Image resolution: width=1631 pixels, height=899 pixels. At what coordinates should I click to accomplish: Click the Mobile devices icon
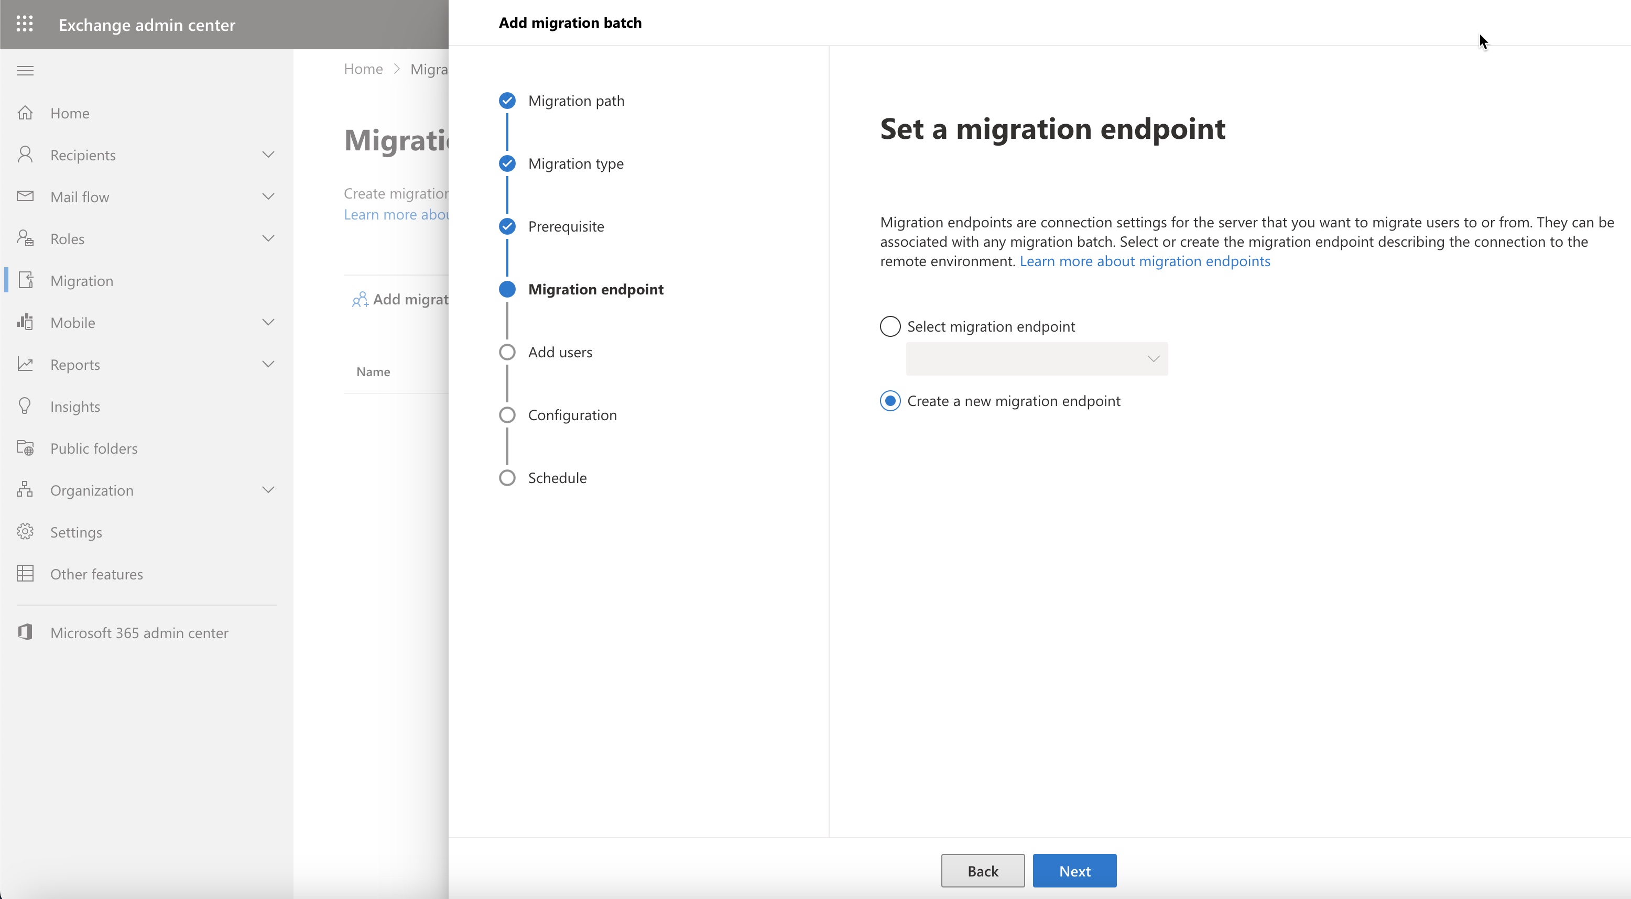pyautogui.click(x=25, y=322)
